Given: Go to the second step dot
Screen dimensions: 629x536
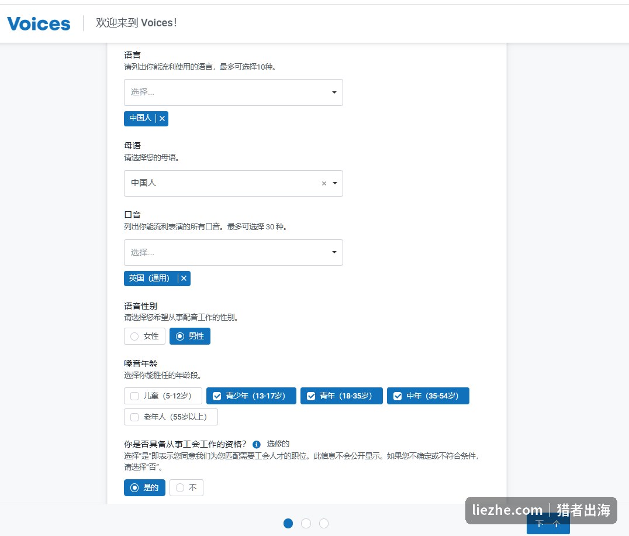Looking at the screenshot, I should [306, 524].
